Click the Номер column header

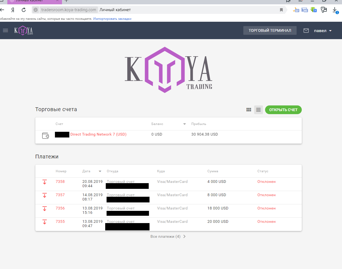61,171
